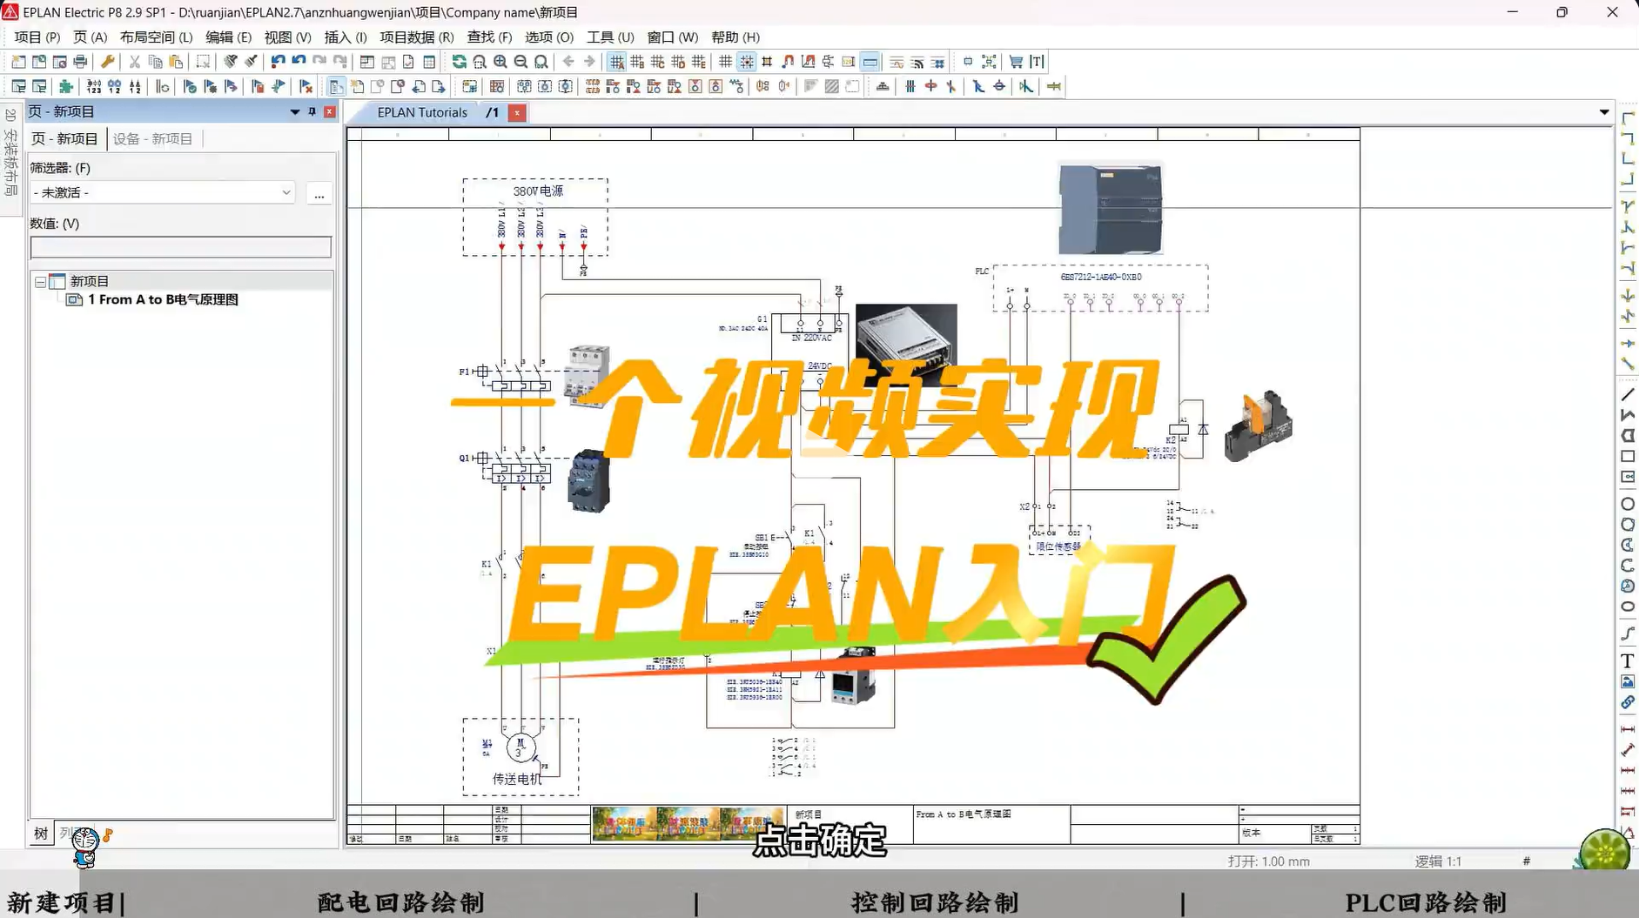The width and height of the screenshot is (1639, 918).
Task: Click the Zoom in magnifier icon
Action: coord(500,62)
